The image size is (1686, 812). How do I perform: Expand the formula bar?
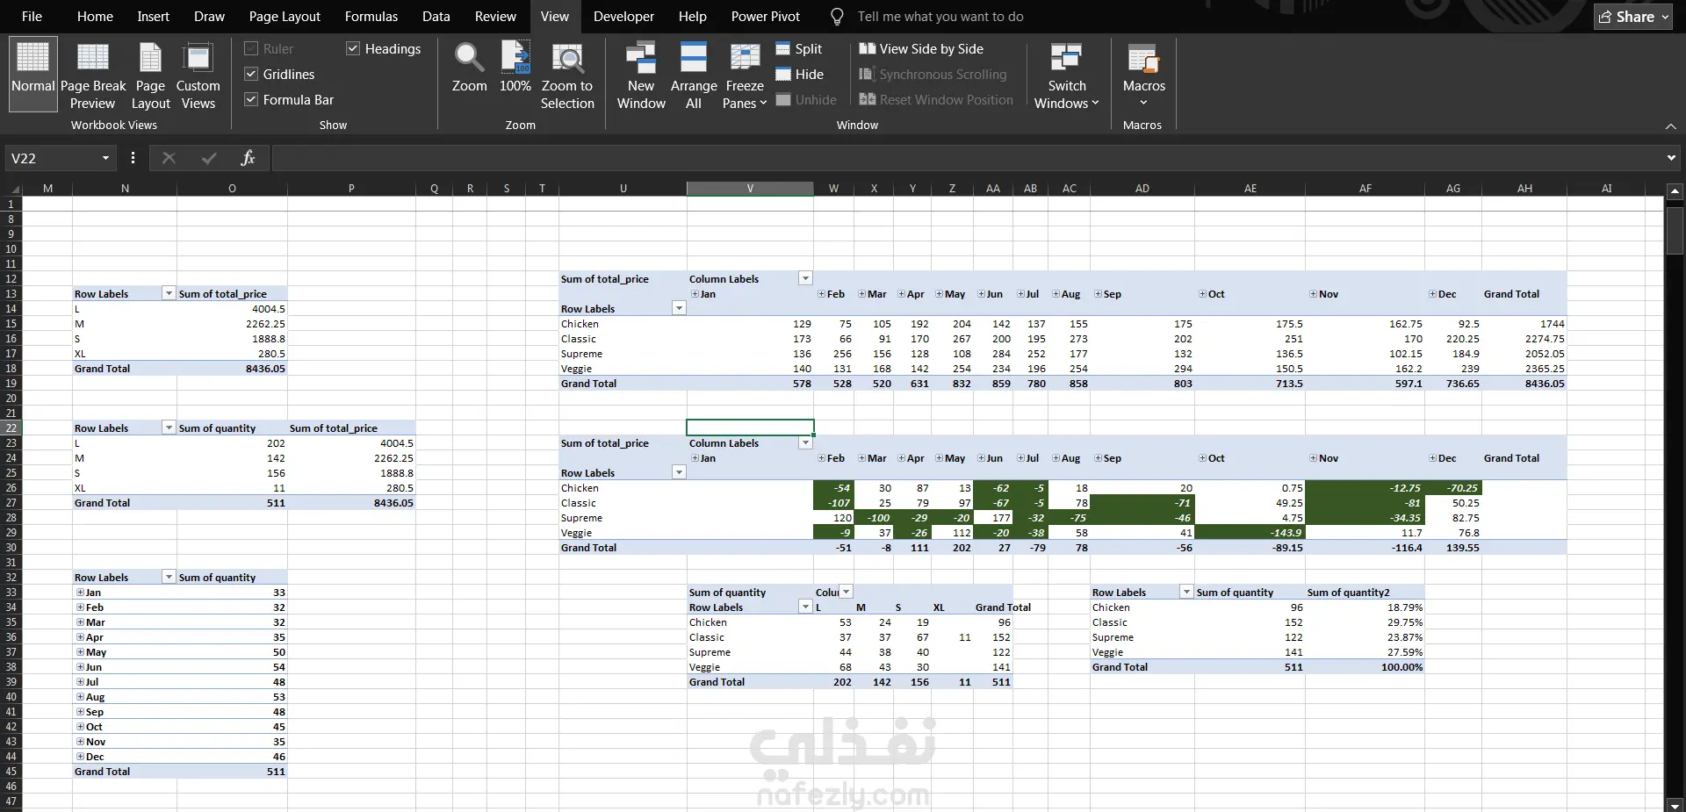pos(1671,158)
